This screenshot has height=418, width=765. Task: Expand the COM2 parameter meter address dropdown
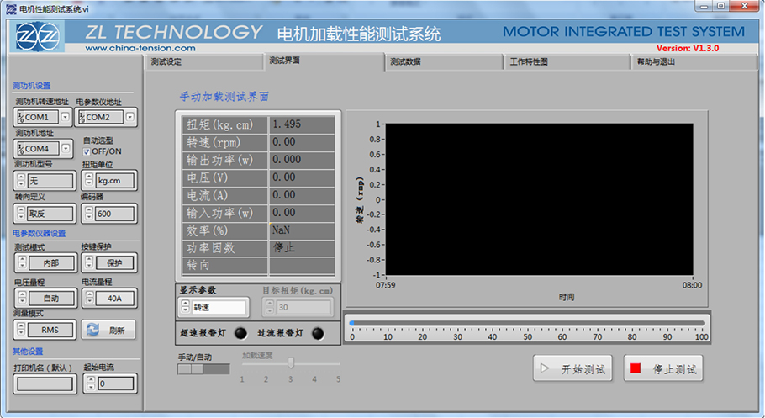coord(130,117)
